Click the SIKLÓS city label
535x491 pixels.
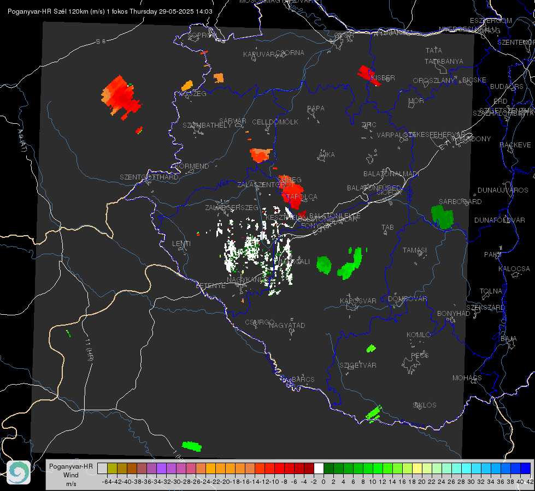425,405
